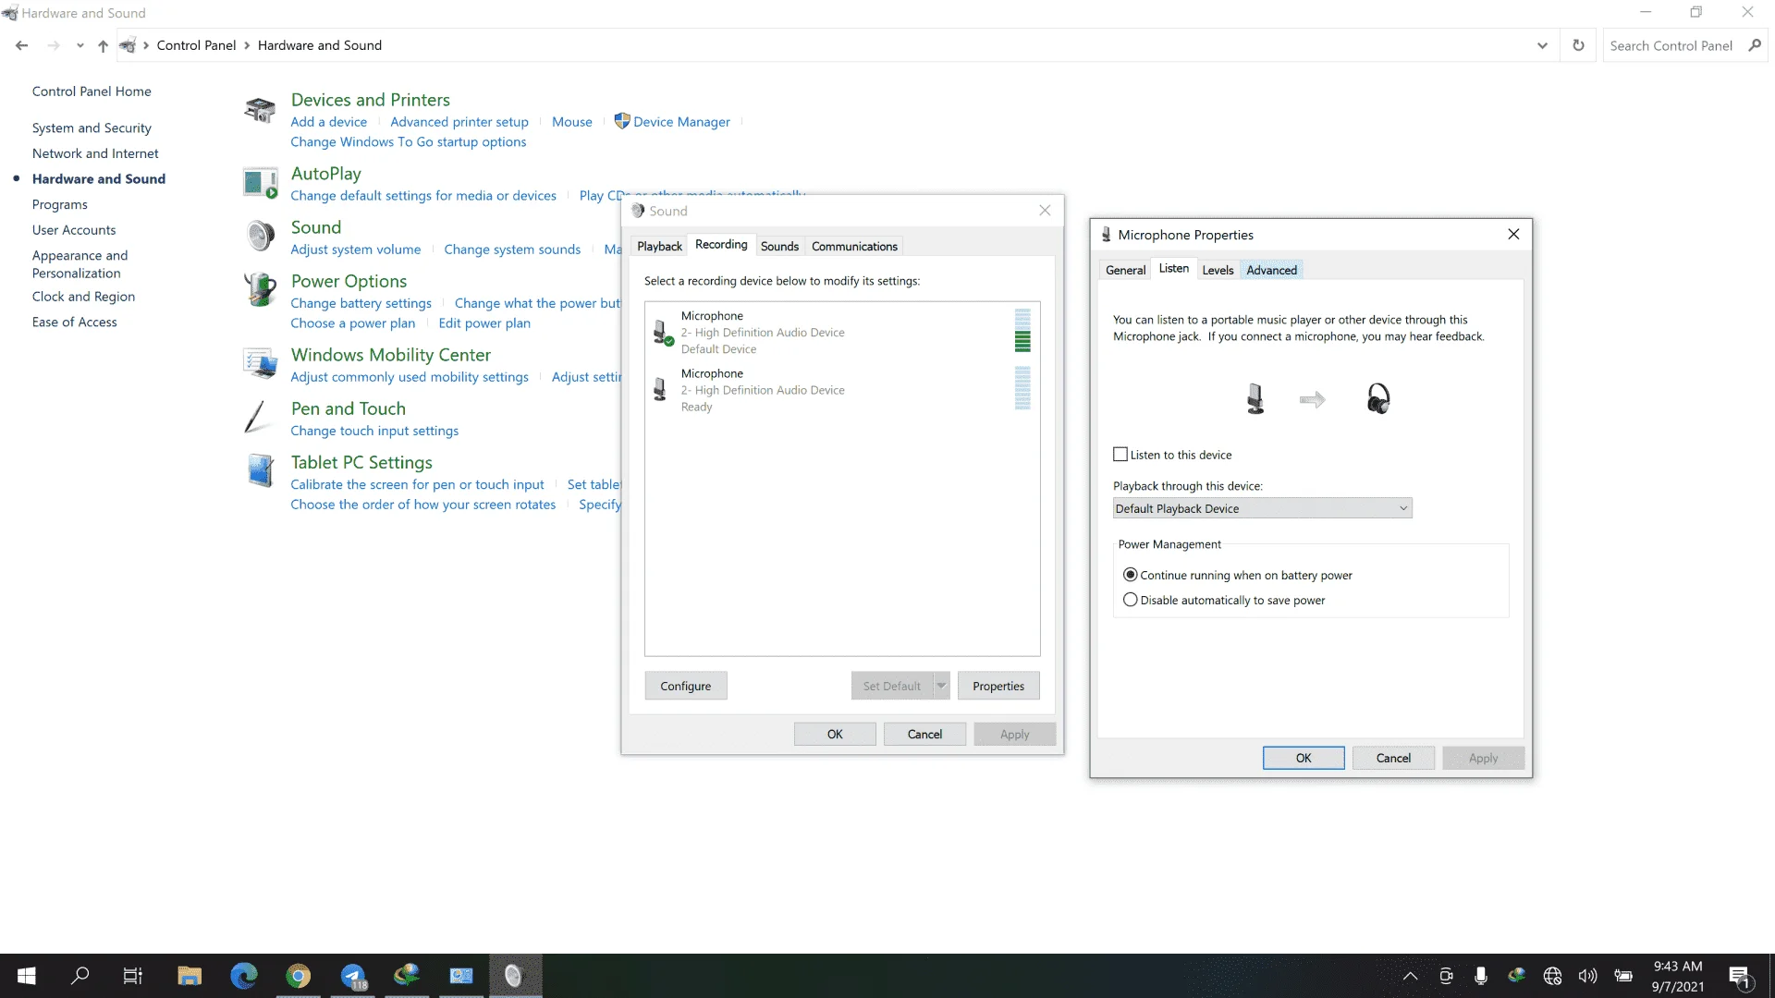
Task: Open the notification Action Center
Action: point(1739,977)
